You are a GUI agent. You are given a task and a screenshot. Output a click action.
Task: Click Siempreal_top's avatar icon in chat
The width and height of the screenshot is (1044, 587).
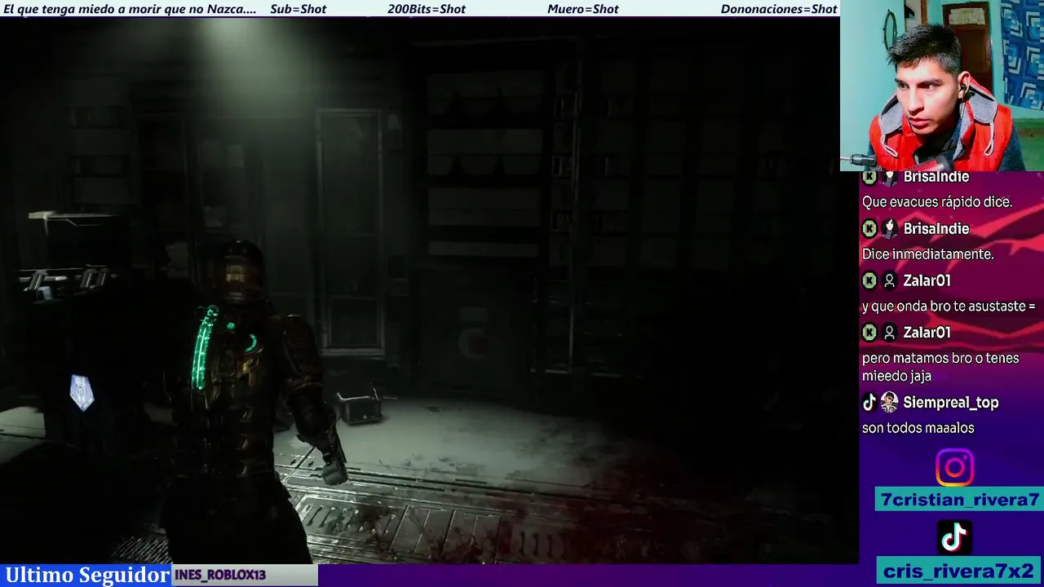[x=889, y=402]
